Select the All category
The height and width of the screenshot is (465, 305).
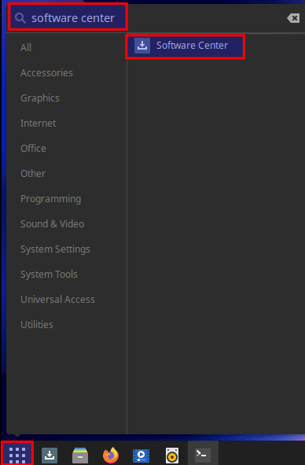[x=26, y=47]
